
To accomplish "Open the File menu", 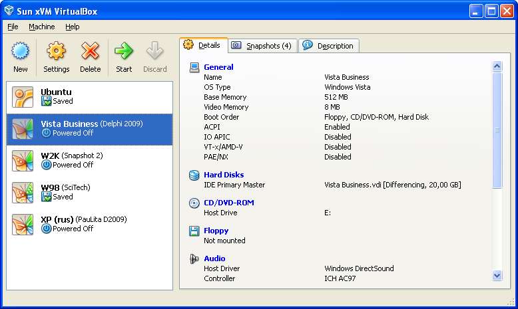I will [13, 27].
